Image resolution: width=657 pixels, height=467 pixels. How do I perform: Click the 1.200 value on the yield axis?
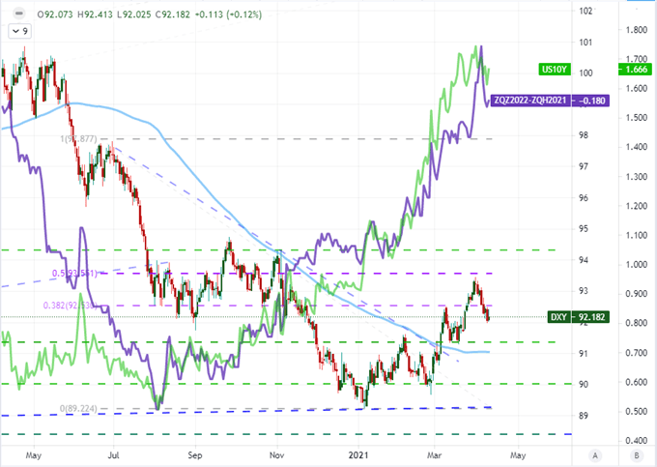636,206
